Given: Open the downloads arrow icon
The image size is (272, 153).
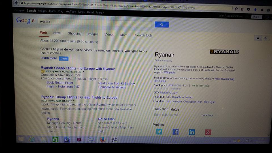Looking at the screenshot, I should pyautogui.click(x=255, y=10).
